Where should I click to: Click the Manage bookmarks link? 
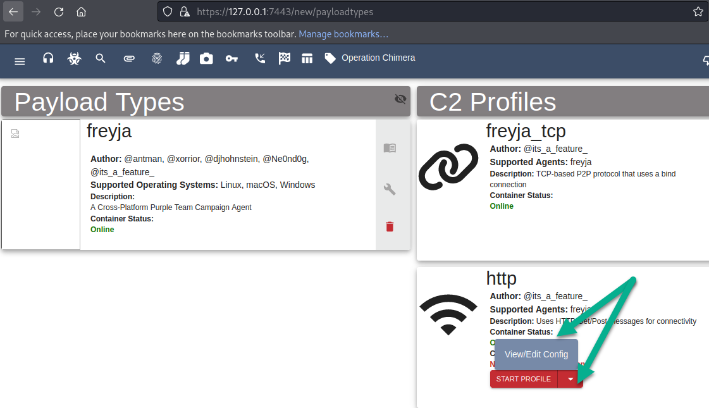click(x=343, y=34)
